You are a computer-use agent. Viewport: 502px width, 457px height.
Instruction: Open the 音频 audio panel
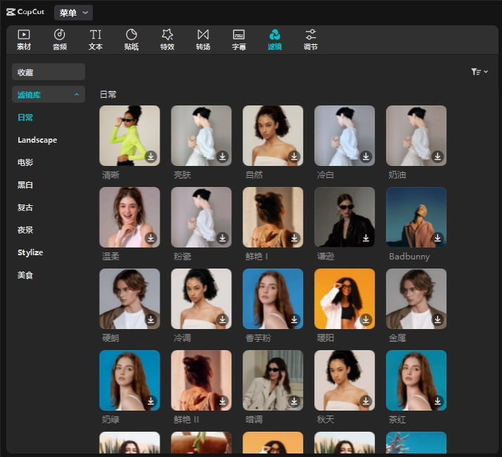tap(60, 40)
